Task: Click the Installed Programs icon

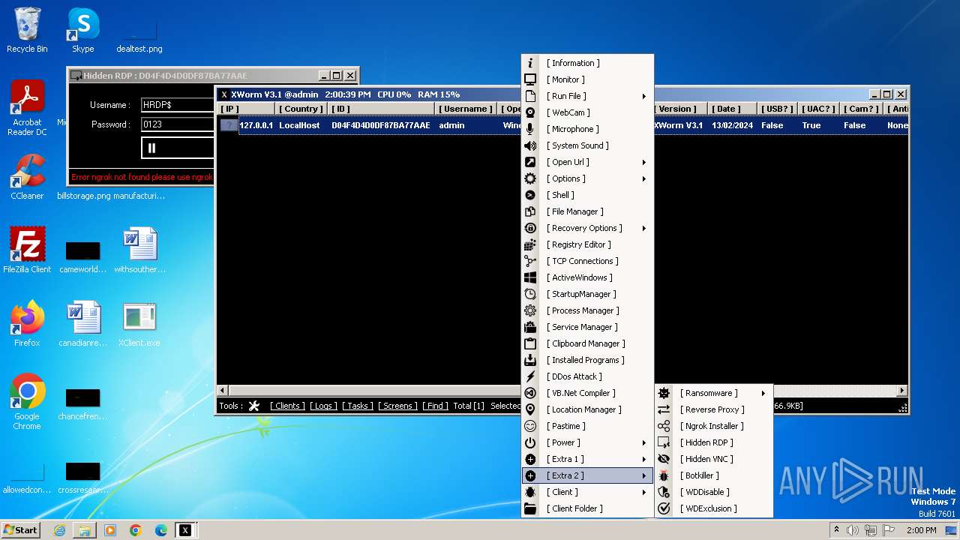Action: click(530, 360)
